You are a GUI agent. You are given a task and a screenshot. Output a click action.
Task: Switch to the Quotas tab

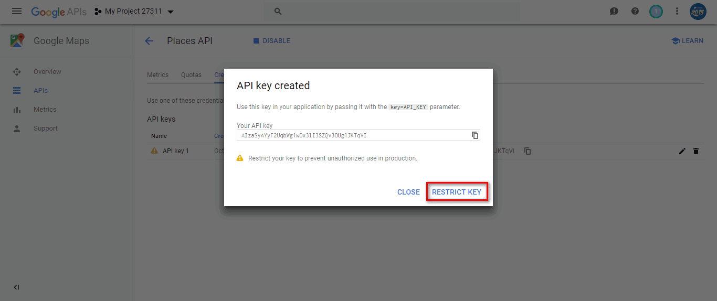coord(191,75)
